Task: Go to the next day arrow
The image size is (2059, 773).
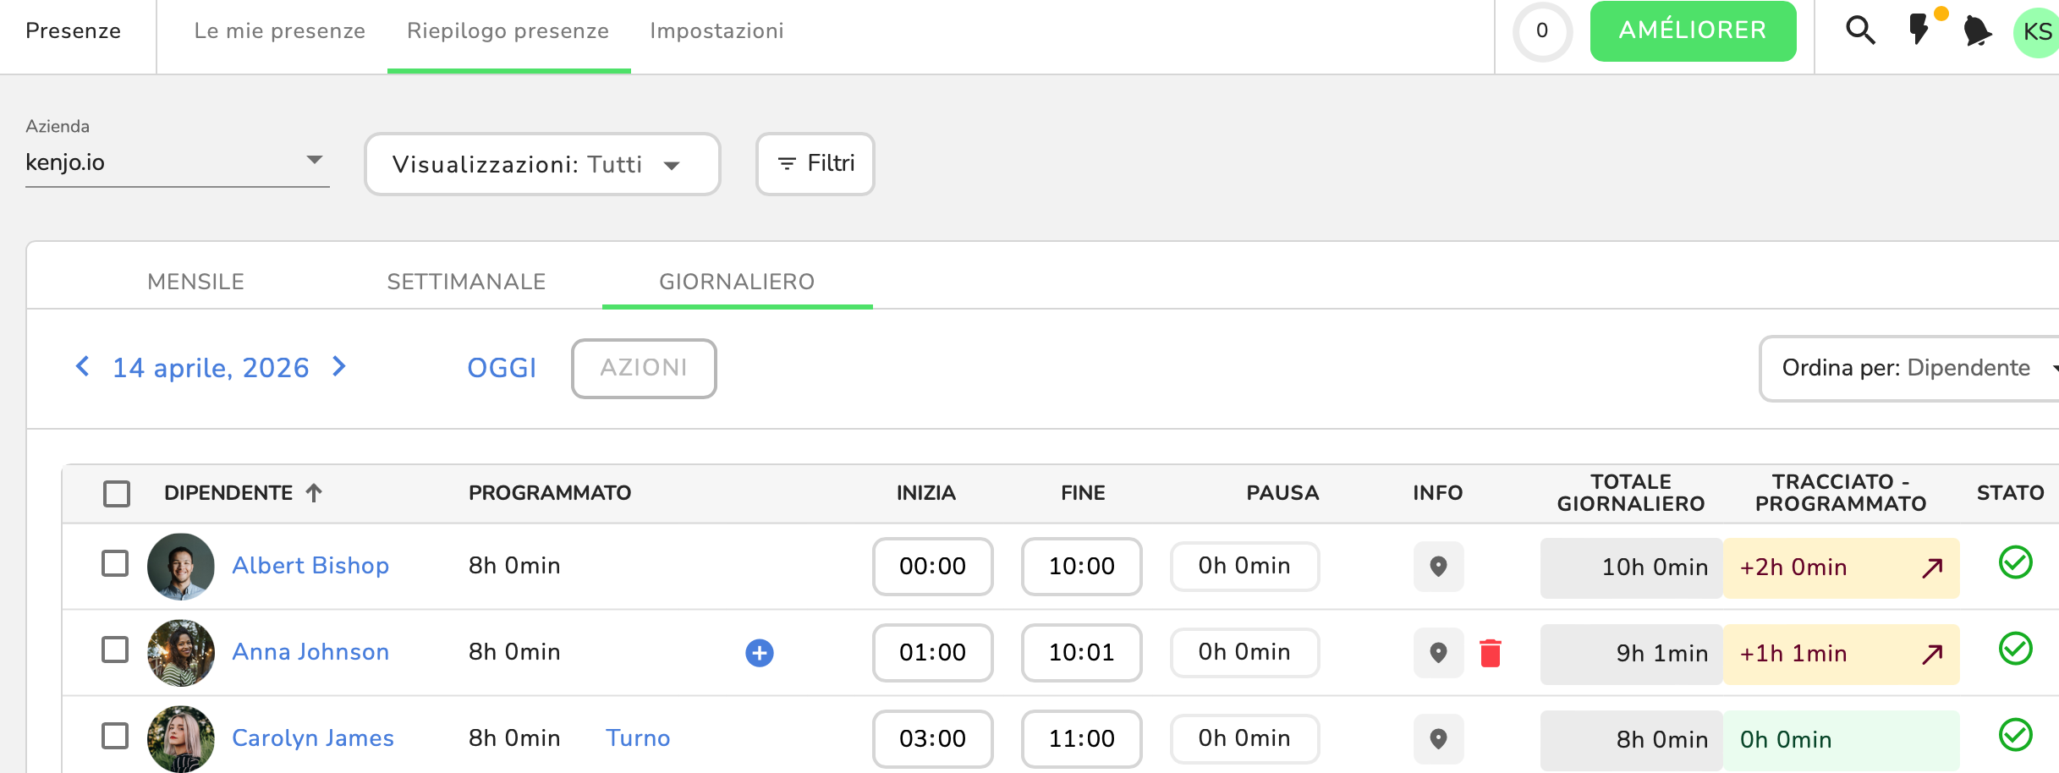Action: (339, 366)
